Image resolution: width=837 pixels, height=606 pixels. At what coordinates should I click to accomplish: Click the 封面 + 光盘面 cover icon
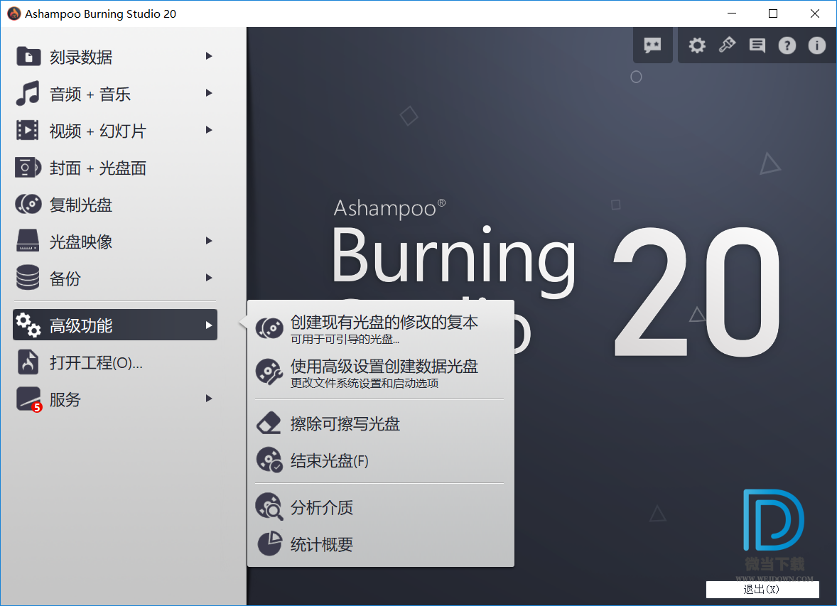click(28, 168)
